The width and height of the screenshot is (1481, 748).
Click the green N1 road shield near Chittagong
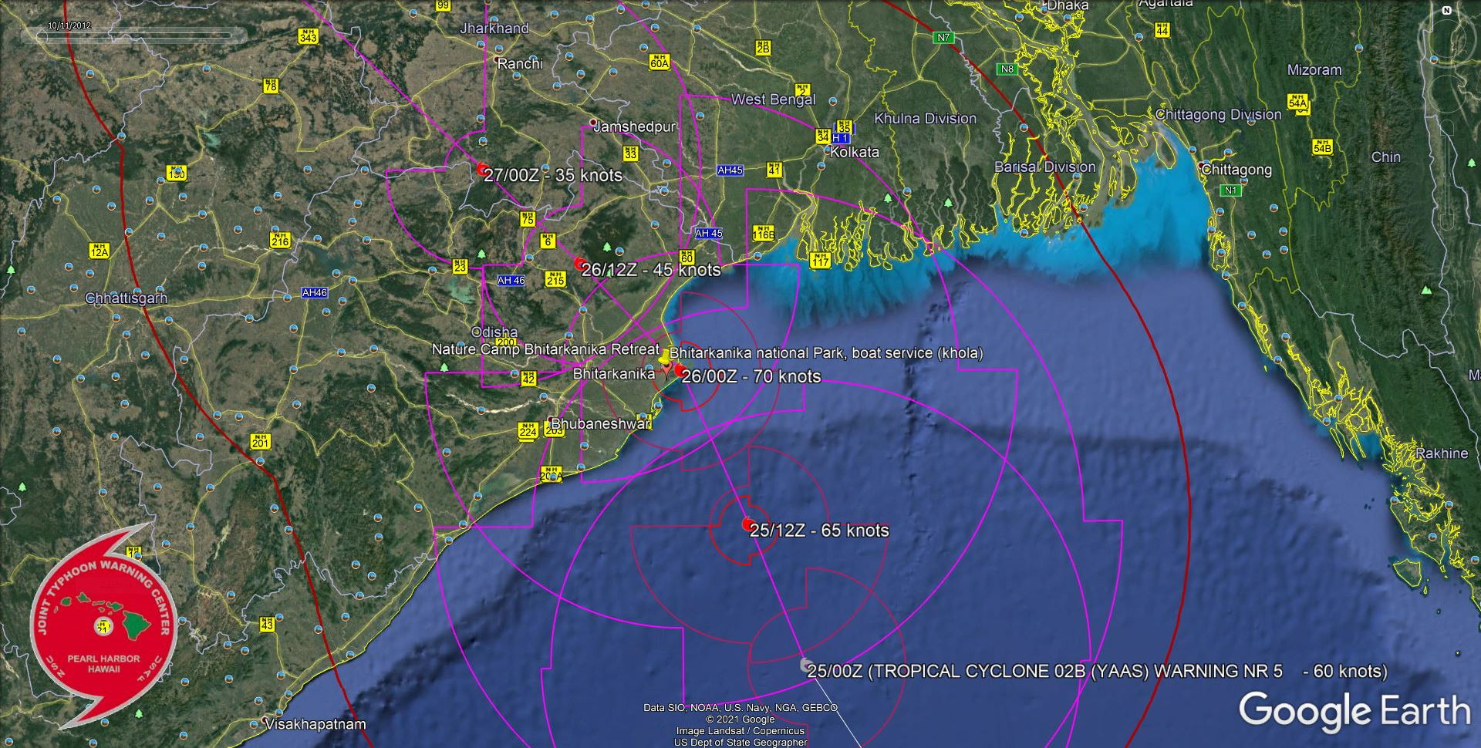pyautogui.click(x=1230, y=190)
